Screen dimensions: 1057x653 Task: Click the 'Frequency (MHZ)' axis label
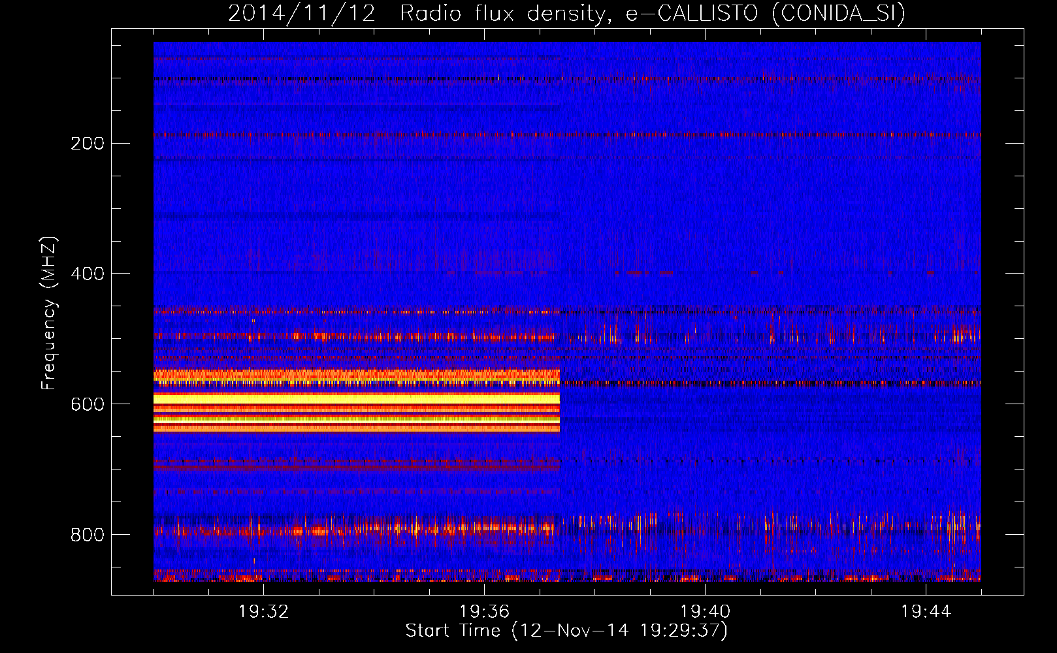(x=48, y=313)
